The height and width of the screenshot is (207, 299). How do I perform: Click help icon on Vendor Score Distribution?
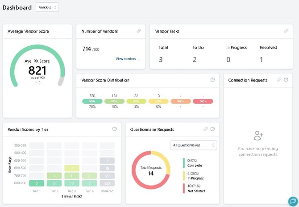[212, 80]
